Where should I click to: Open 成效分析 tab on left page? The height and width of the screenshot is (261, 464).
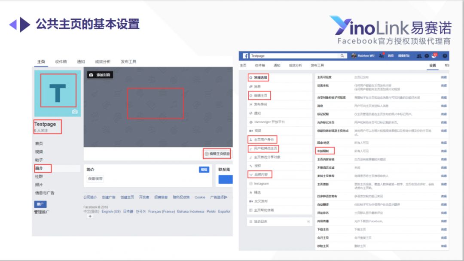coord(102,61)
